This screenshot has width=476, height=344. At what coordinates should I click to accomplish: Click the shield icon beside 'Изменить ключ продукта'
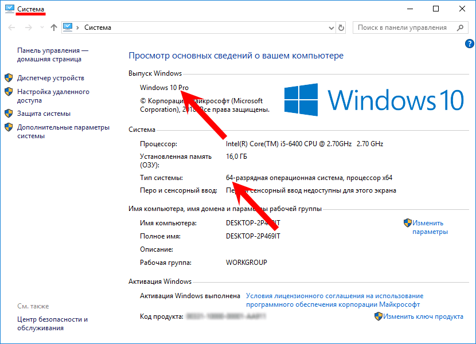(x=379, y=316)
